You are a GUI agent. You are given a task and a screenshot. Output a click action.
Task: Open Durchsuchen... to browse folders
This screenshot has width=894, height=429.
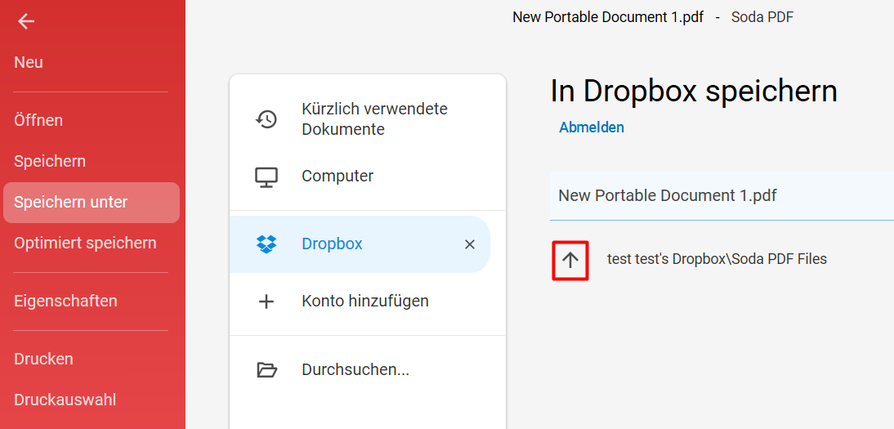coord(355,369)
